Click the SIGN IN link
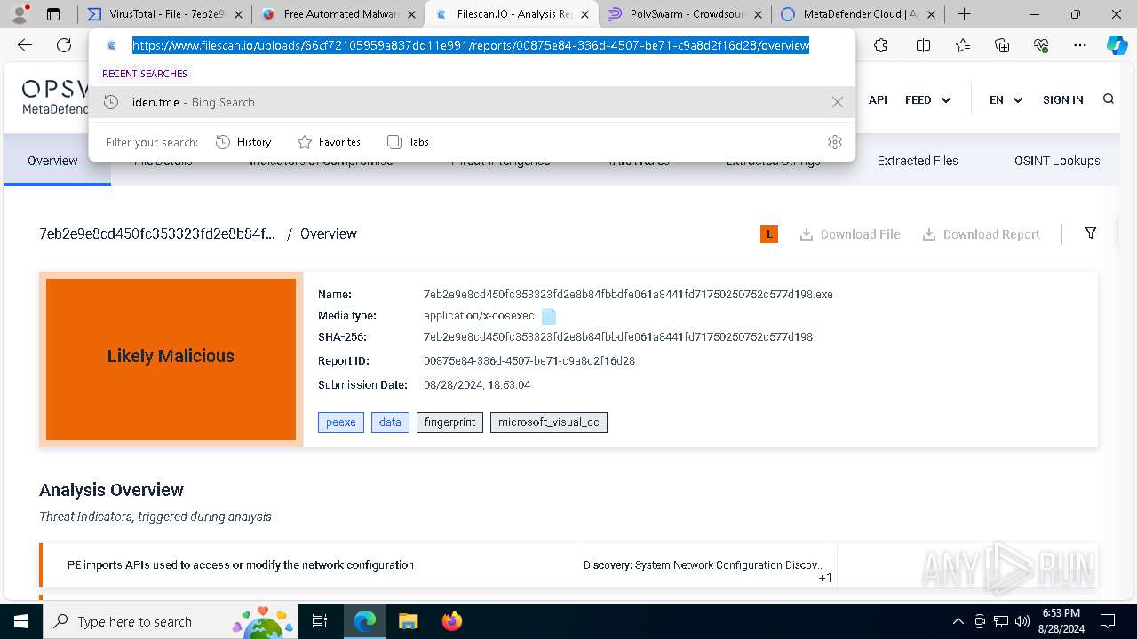The width and height of the screenshot is (1137, 639). (x=1062, y=99)
